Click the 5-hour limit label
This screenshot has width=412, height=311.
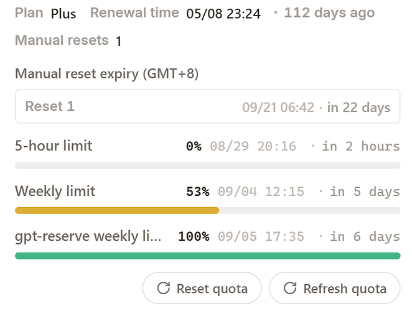54,146
